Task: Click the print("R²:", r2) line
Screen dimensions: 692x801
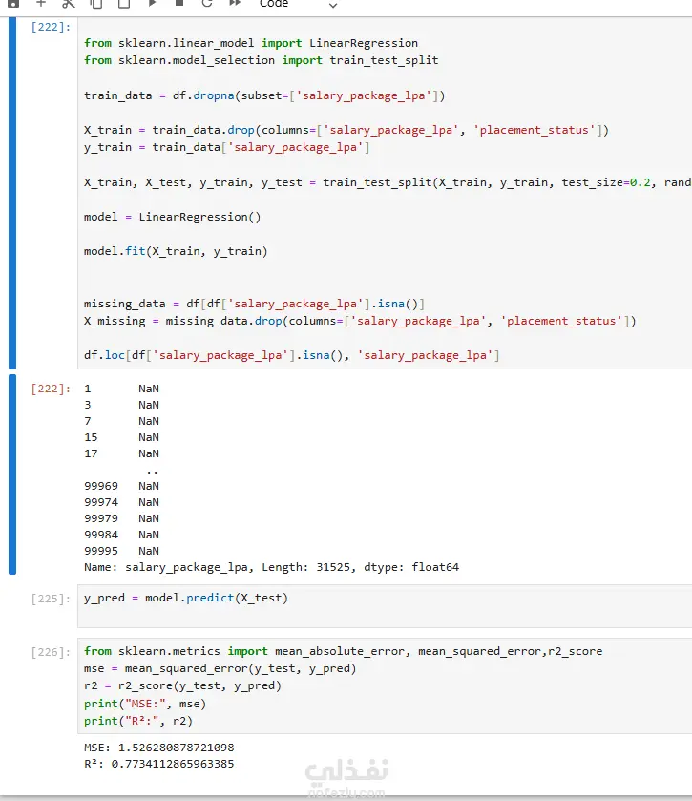Action: point(138,722)
